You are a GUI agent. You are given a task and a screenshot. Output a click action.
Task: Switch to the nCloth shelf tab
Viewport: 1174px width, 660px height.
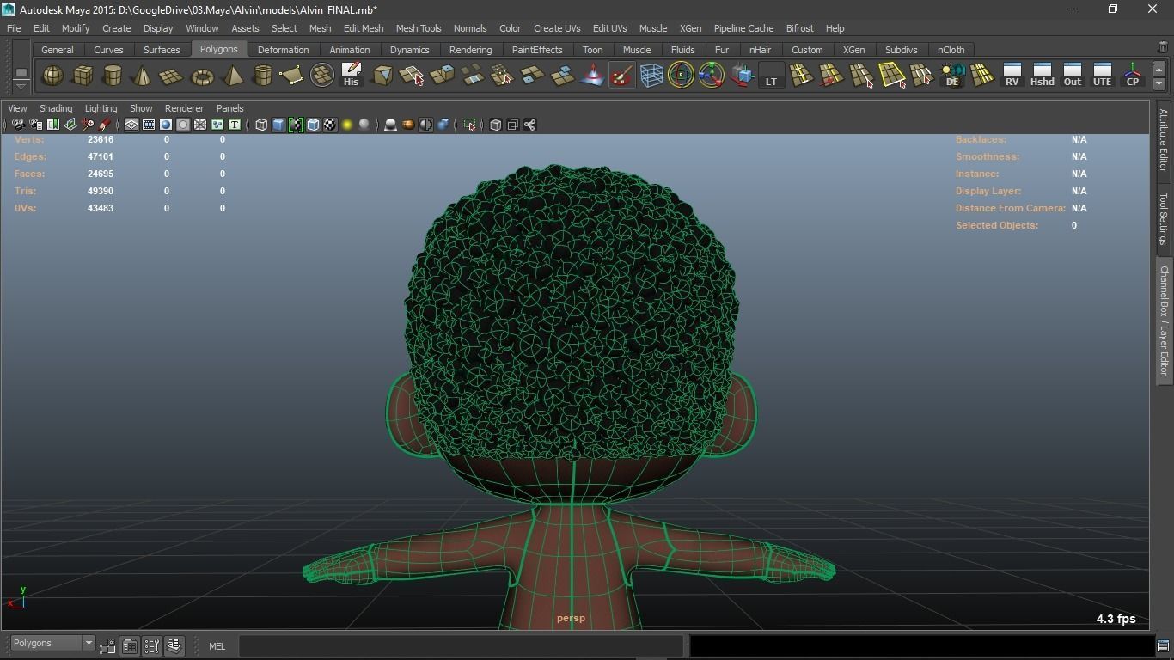(x=951, y=50)
